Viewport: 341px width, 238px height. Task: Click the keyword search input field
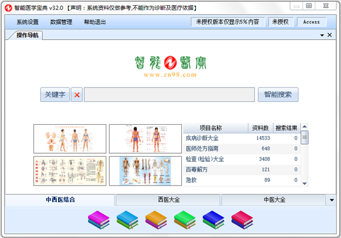pyautogui.click(x=169, y=95)
